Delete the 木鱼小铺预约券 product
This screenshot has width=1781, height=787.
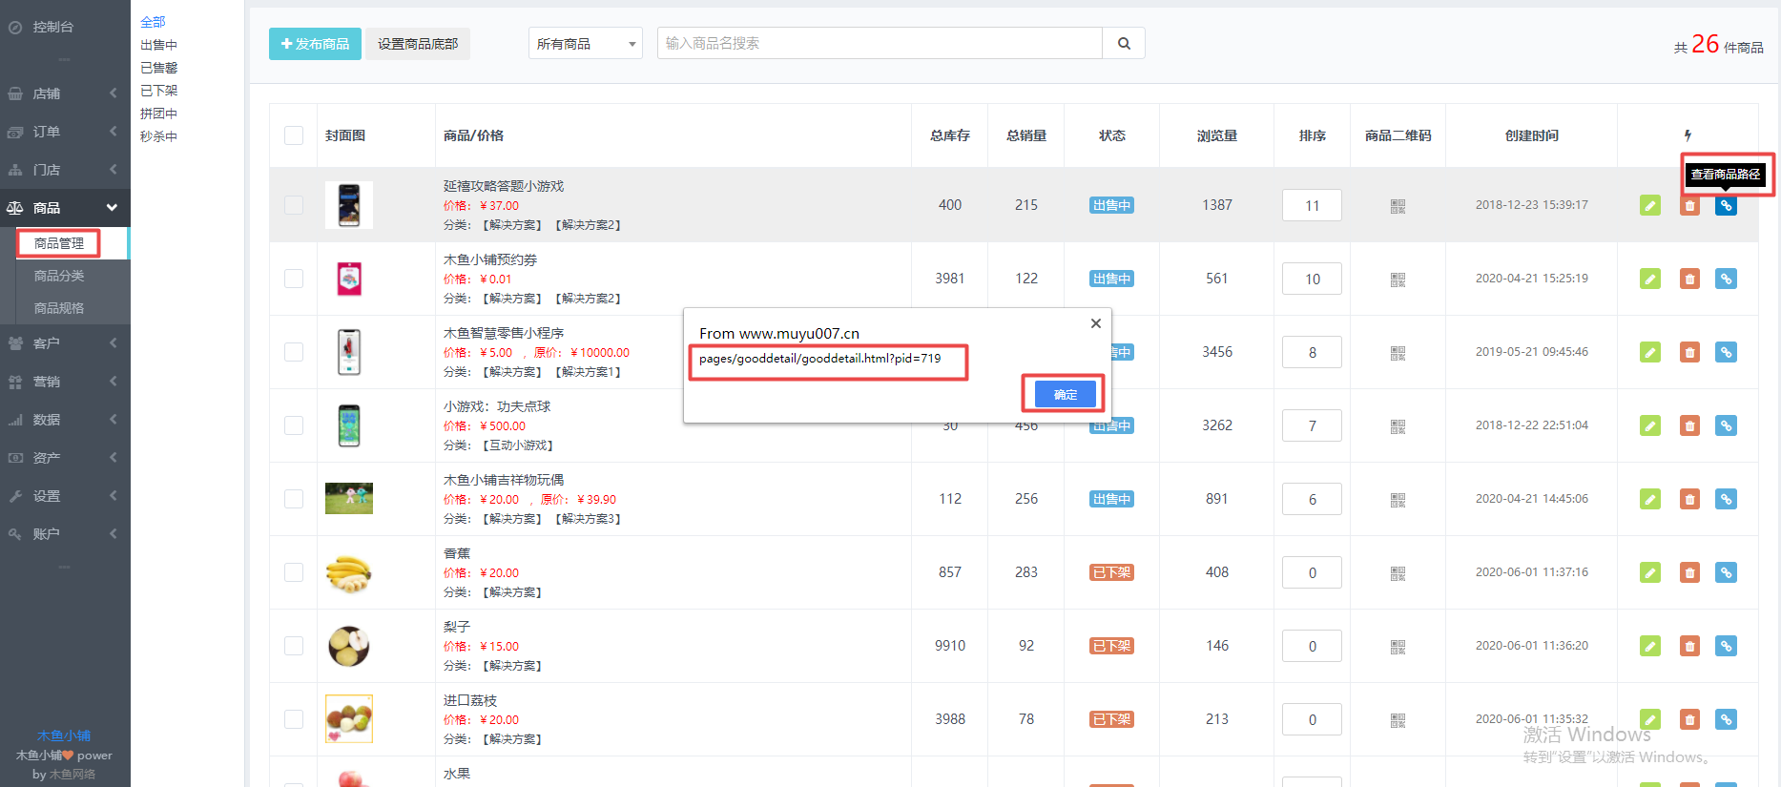click(1689, 279)
